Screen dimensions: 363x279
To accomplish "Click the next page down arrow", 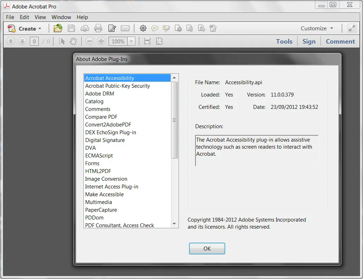I will [x=23, y=41].
